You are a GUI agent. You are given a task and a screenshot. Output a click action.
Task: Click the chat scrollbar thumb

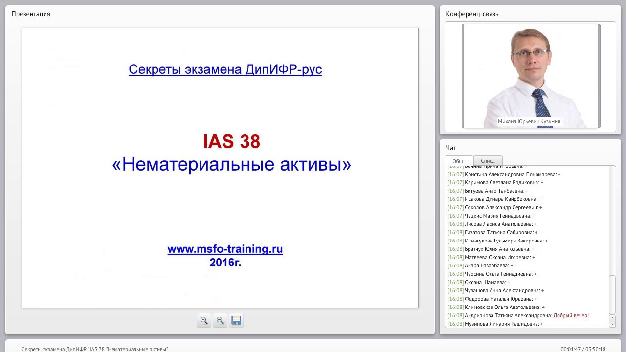[x=612, y=295]
